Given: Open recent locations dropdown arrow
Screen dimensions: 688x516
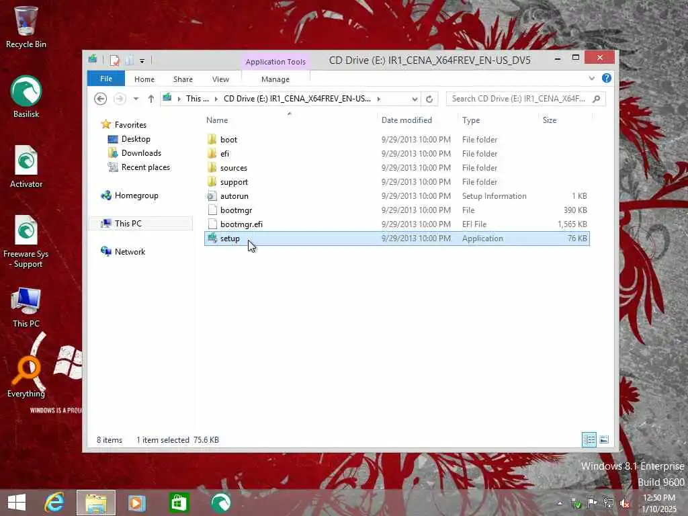Looking at the screenshot, I should pyautogui.click(x=136, y=99).
